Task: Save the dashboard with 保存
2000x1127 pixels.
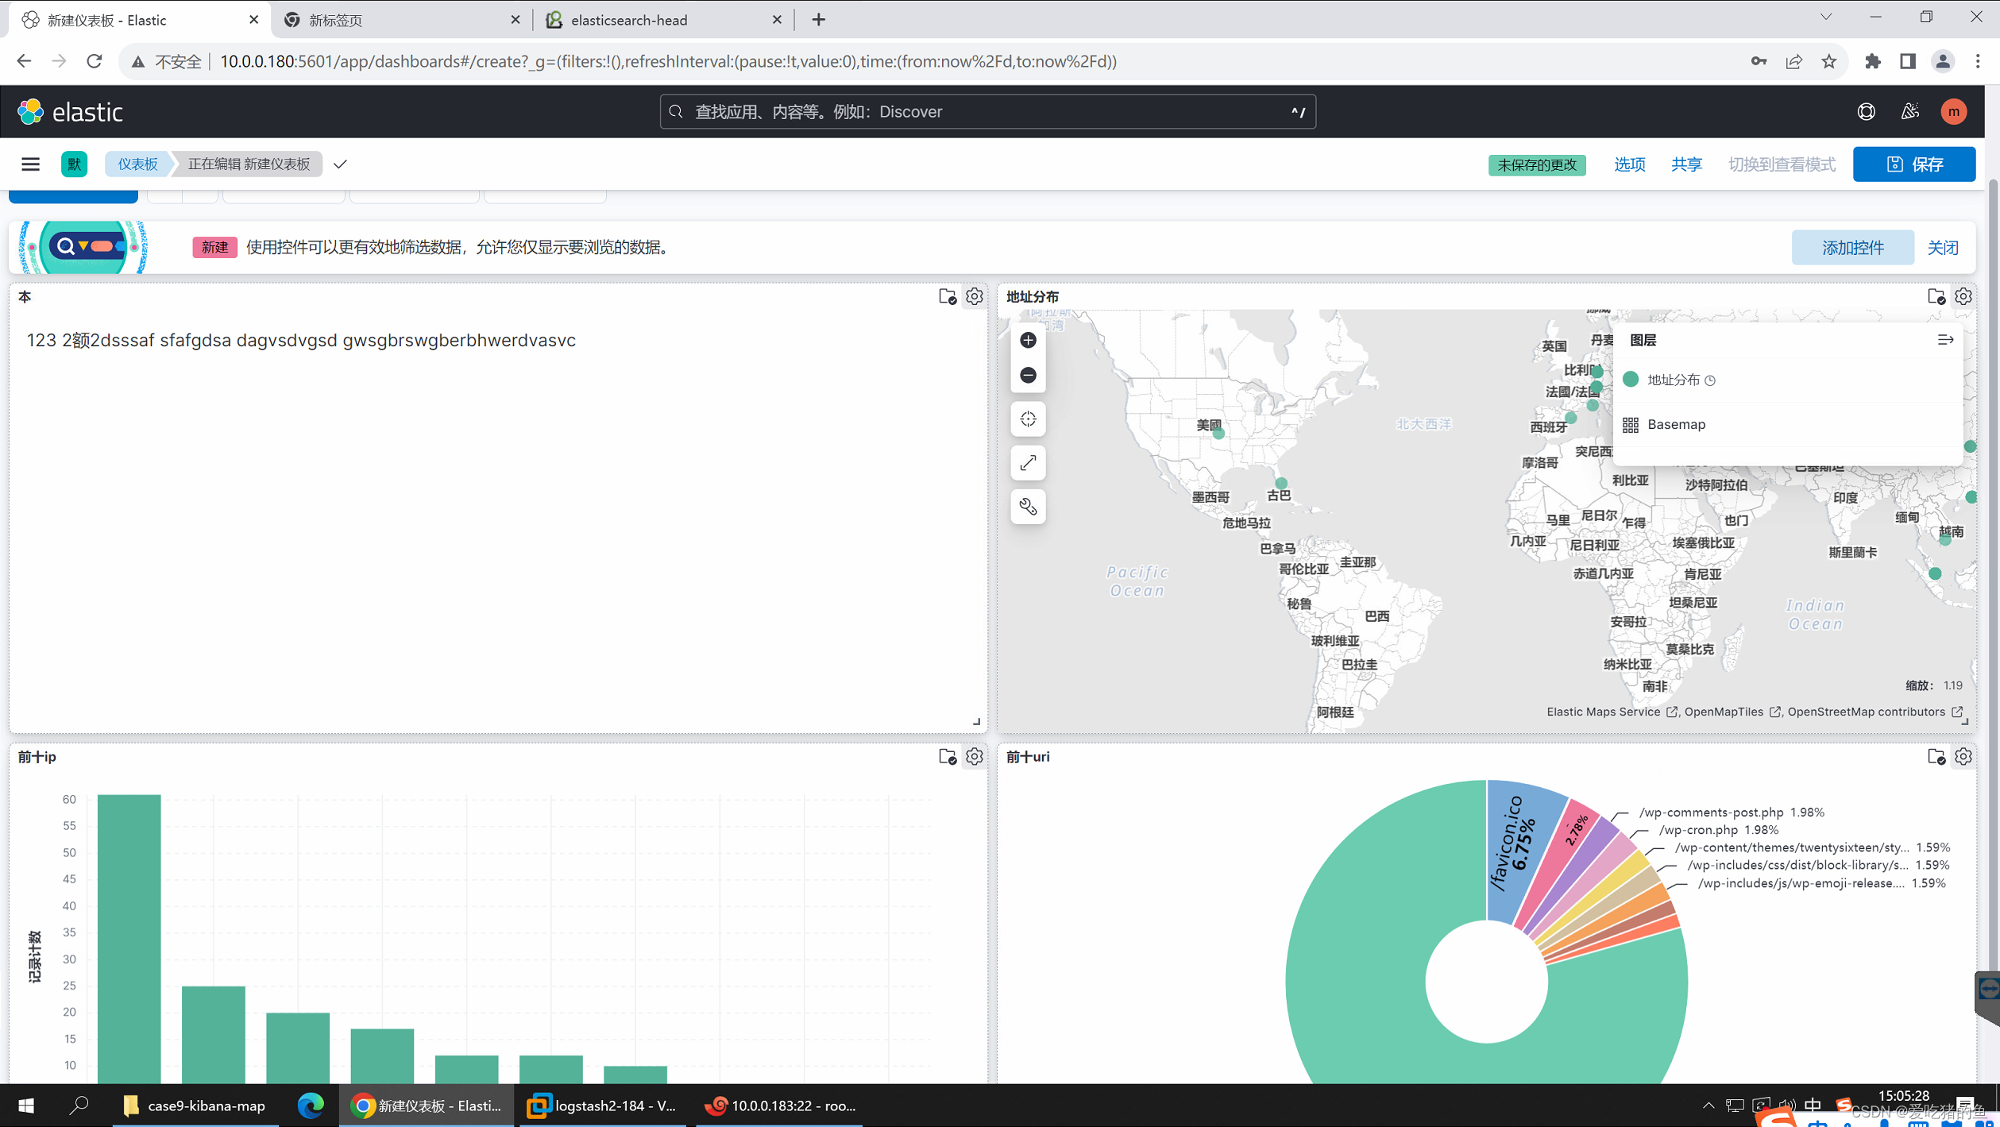Action: (x=1914, y=164)
